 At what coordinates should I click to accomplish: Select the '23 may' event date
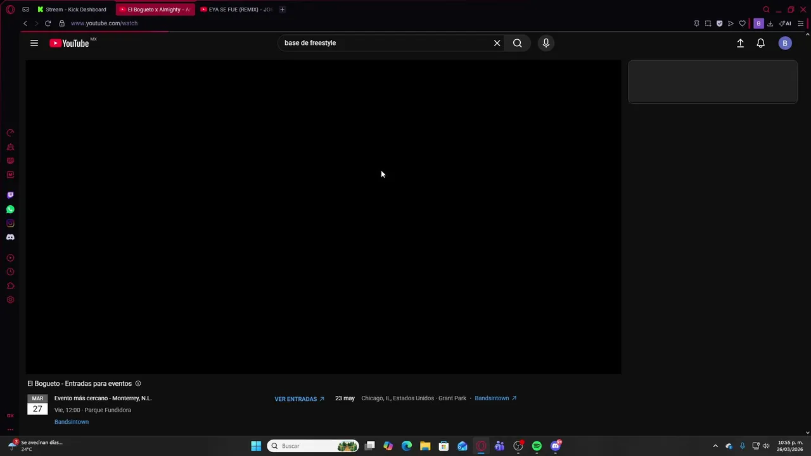pyautogui.click(x=345, y=398)
